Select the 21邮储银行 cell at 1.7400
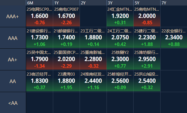 (x=66, y=38)
